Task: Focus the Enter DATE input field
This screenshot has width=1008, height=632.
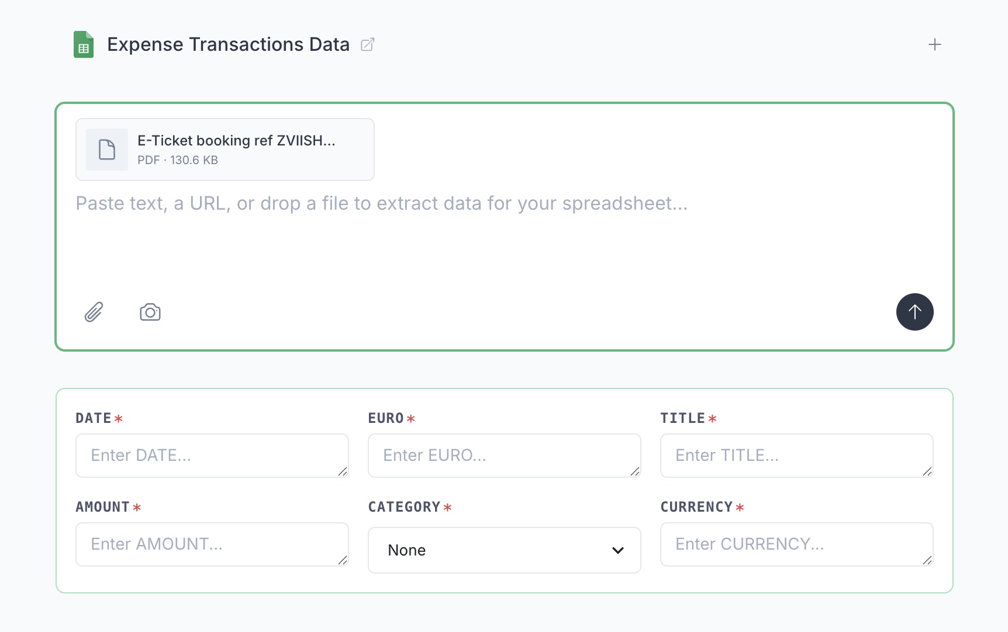Action: [212, 456]
